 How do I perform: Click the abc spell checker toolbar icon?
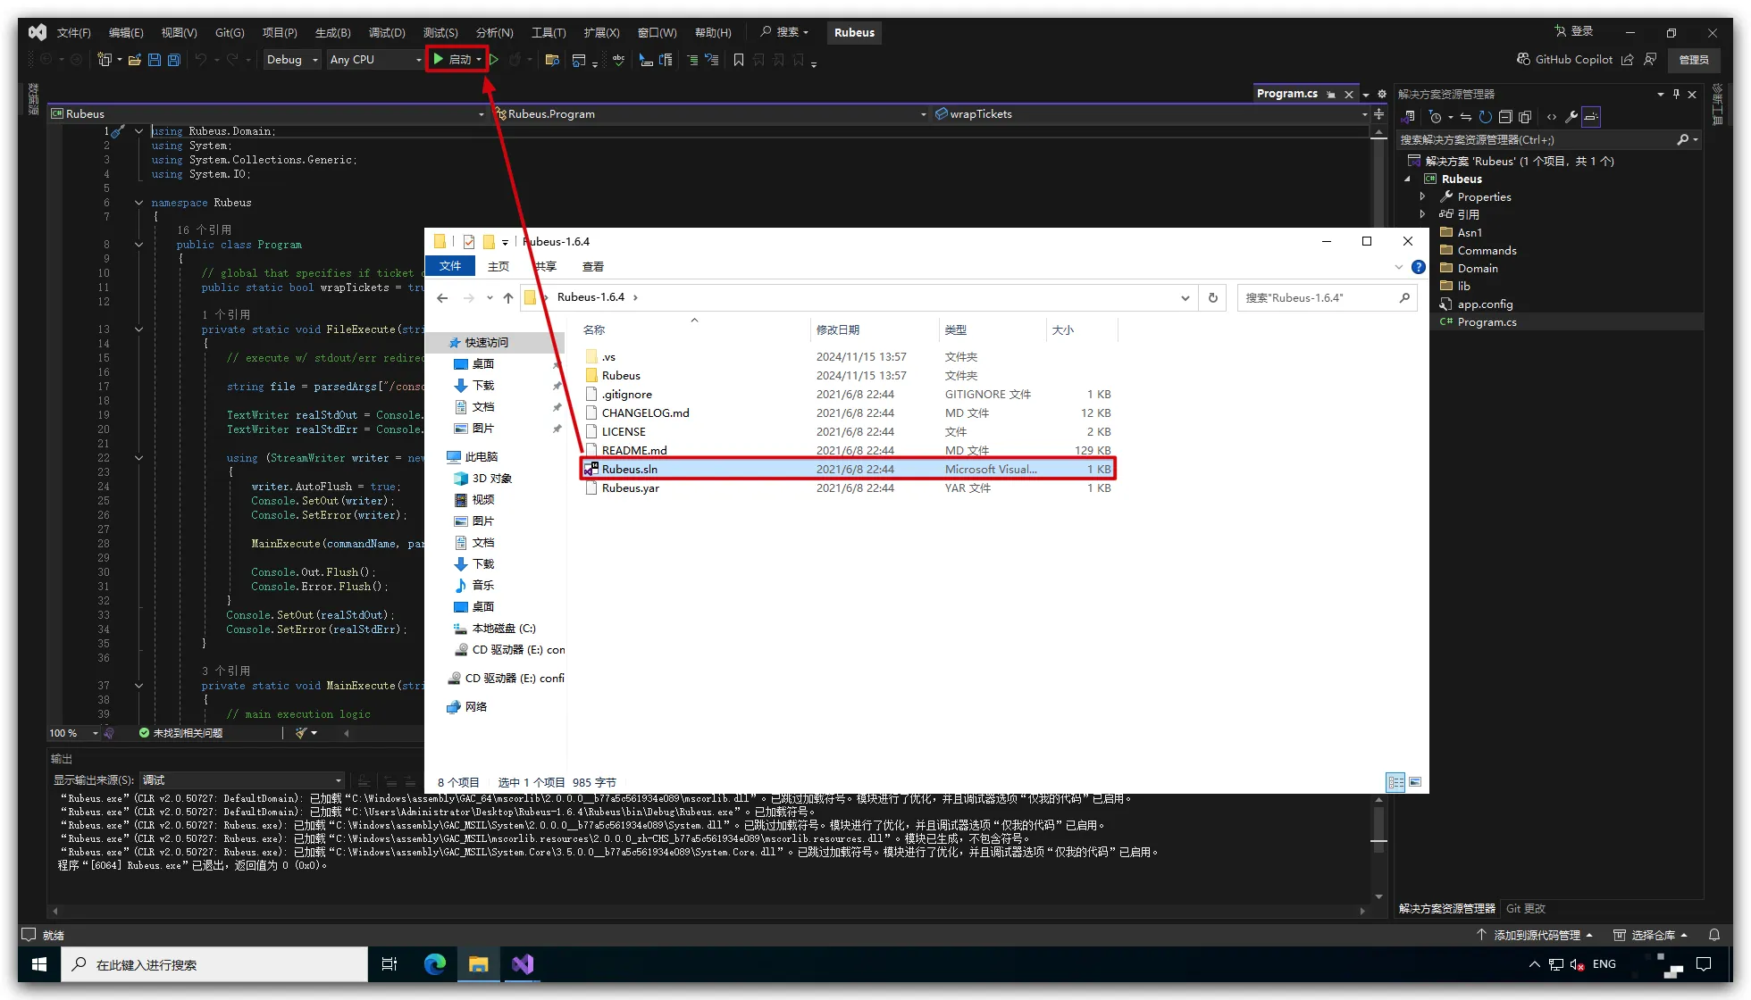pyautogui.click(x=618, y=60)
